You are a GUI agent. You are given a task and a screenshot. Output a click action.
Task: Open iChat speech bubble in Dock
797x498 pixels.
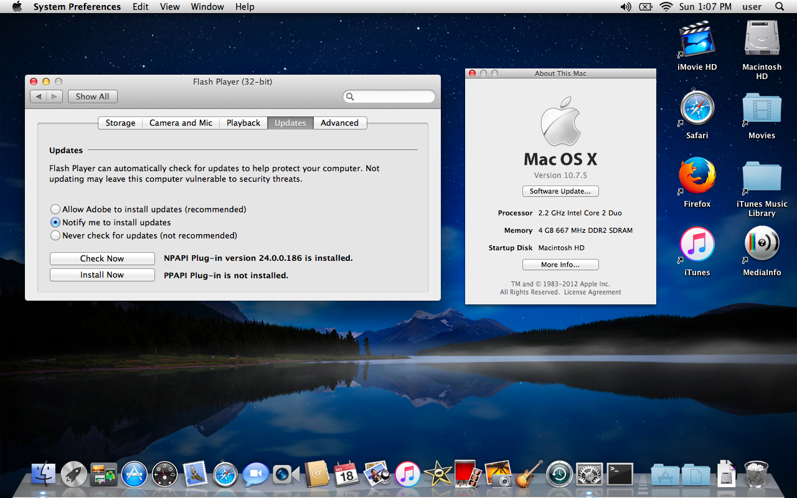tap(255, 474)
